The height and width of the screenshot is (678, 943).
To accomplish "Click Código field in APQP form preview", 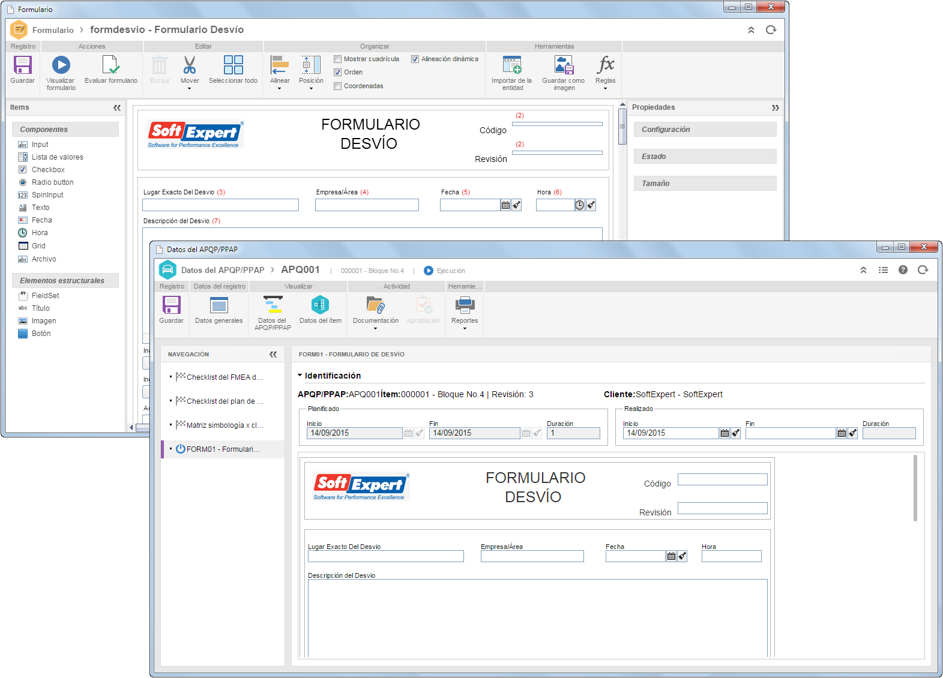I will pyautogui.click(x=723, y=479).
